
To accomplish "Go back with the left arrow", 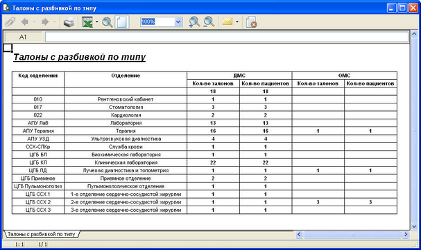I will point(25,22).
